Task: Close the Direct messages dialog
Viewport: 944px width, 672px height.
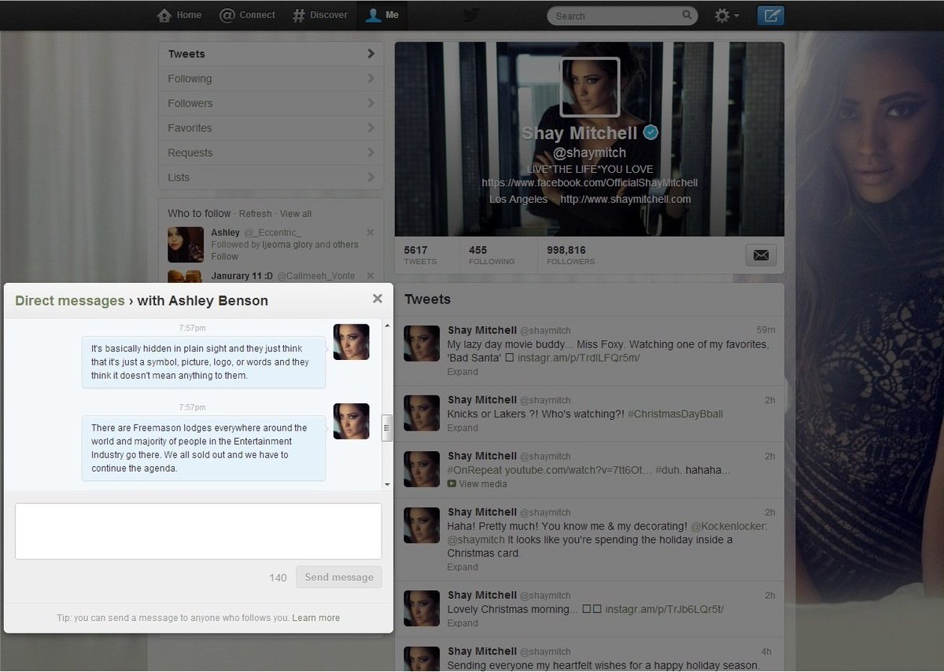Action: pyautogui.click(x=378, y=299)
